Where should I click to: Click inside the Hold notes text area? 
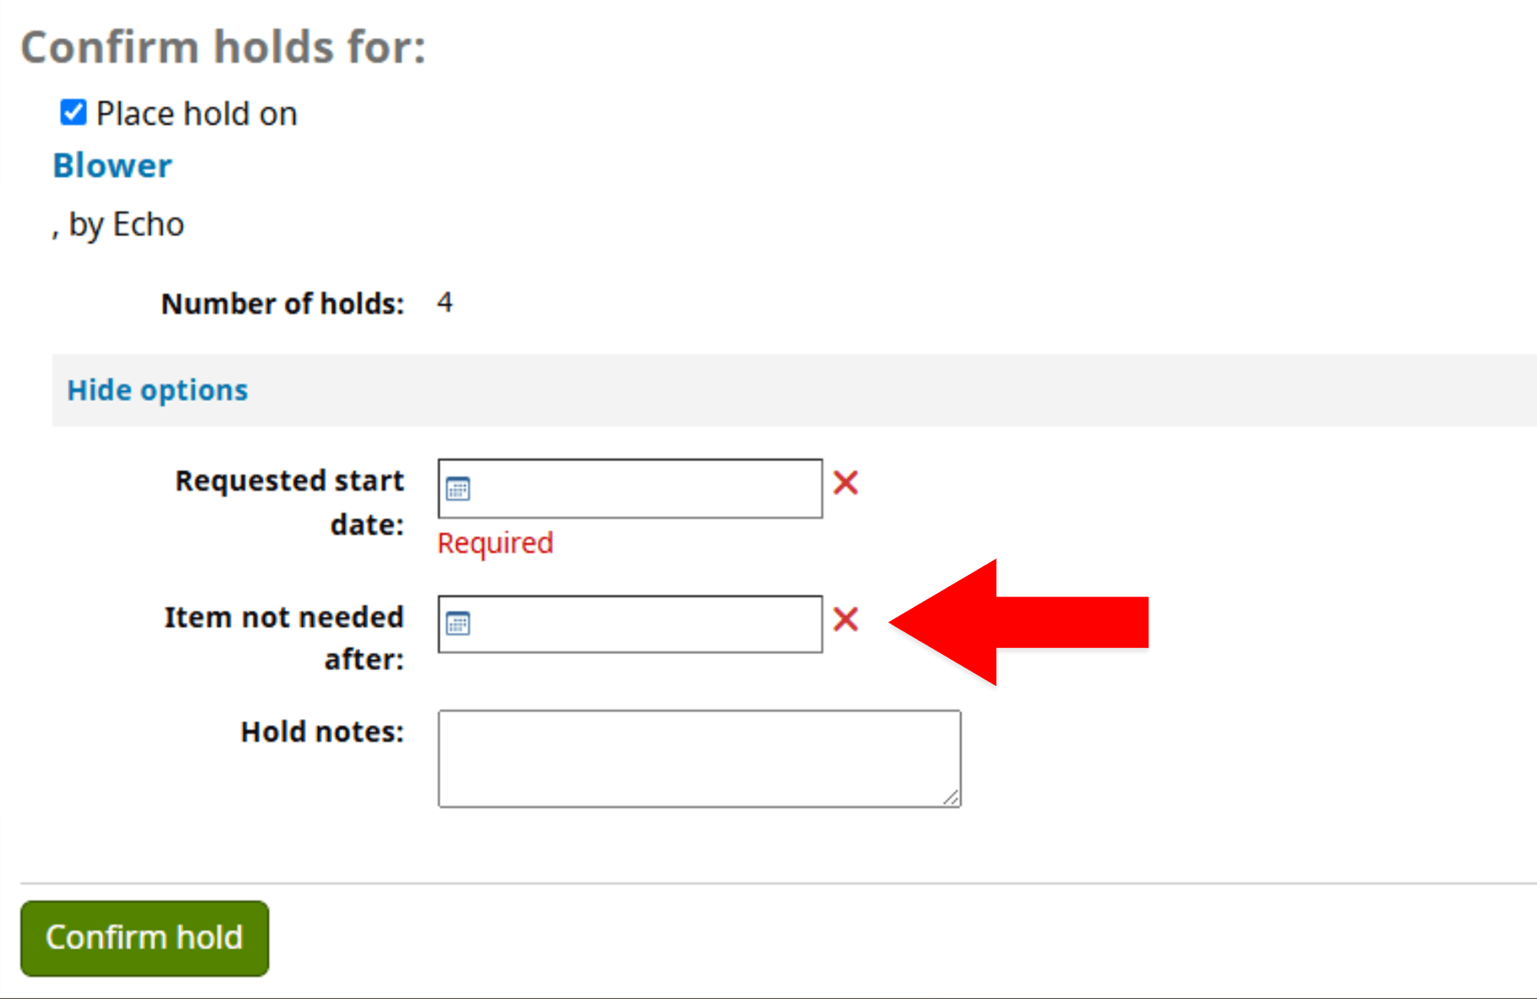700,759
